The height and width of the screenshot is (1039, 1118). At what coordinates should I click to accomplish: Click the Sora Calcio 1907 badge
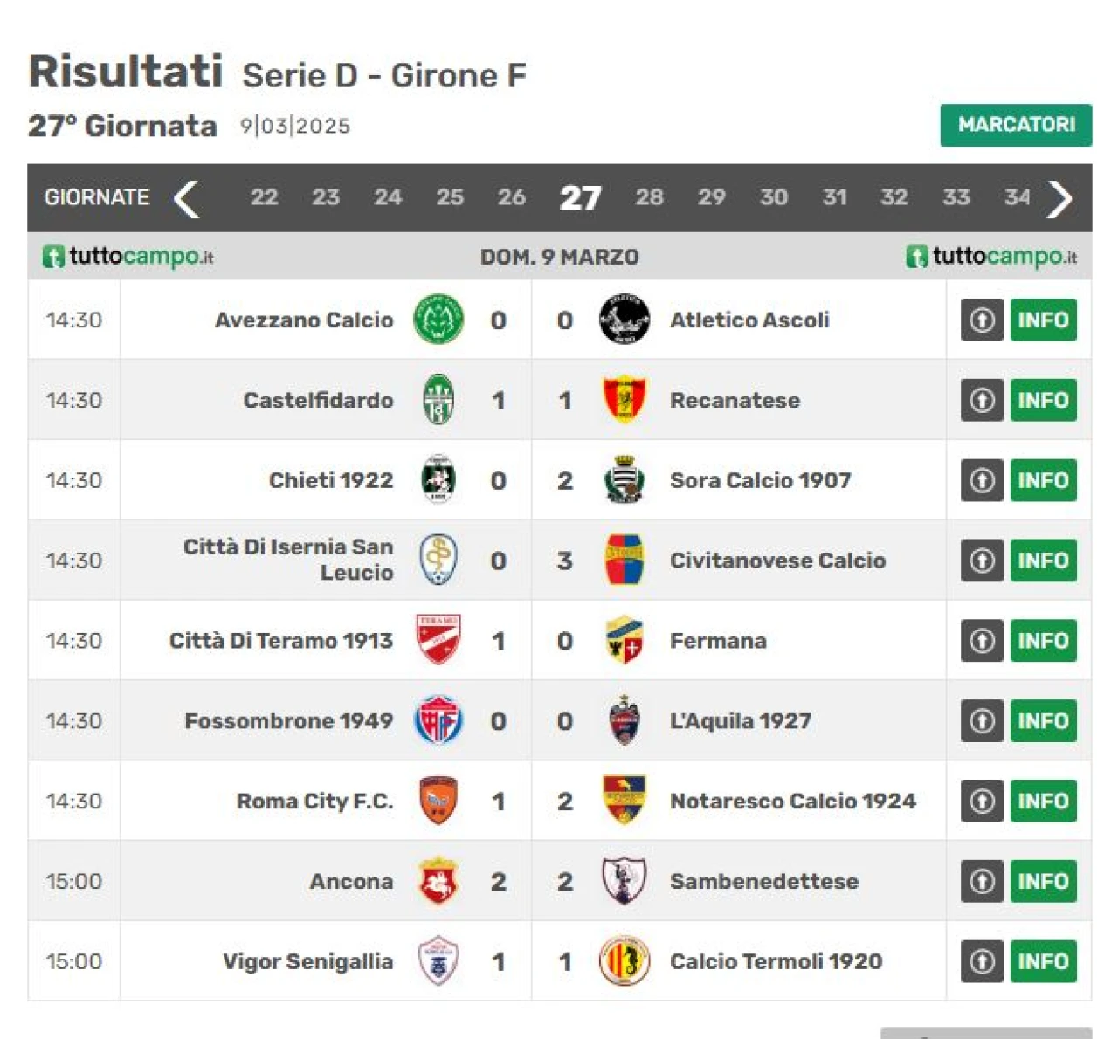pyautogui.click(x=624, y=480)
